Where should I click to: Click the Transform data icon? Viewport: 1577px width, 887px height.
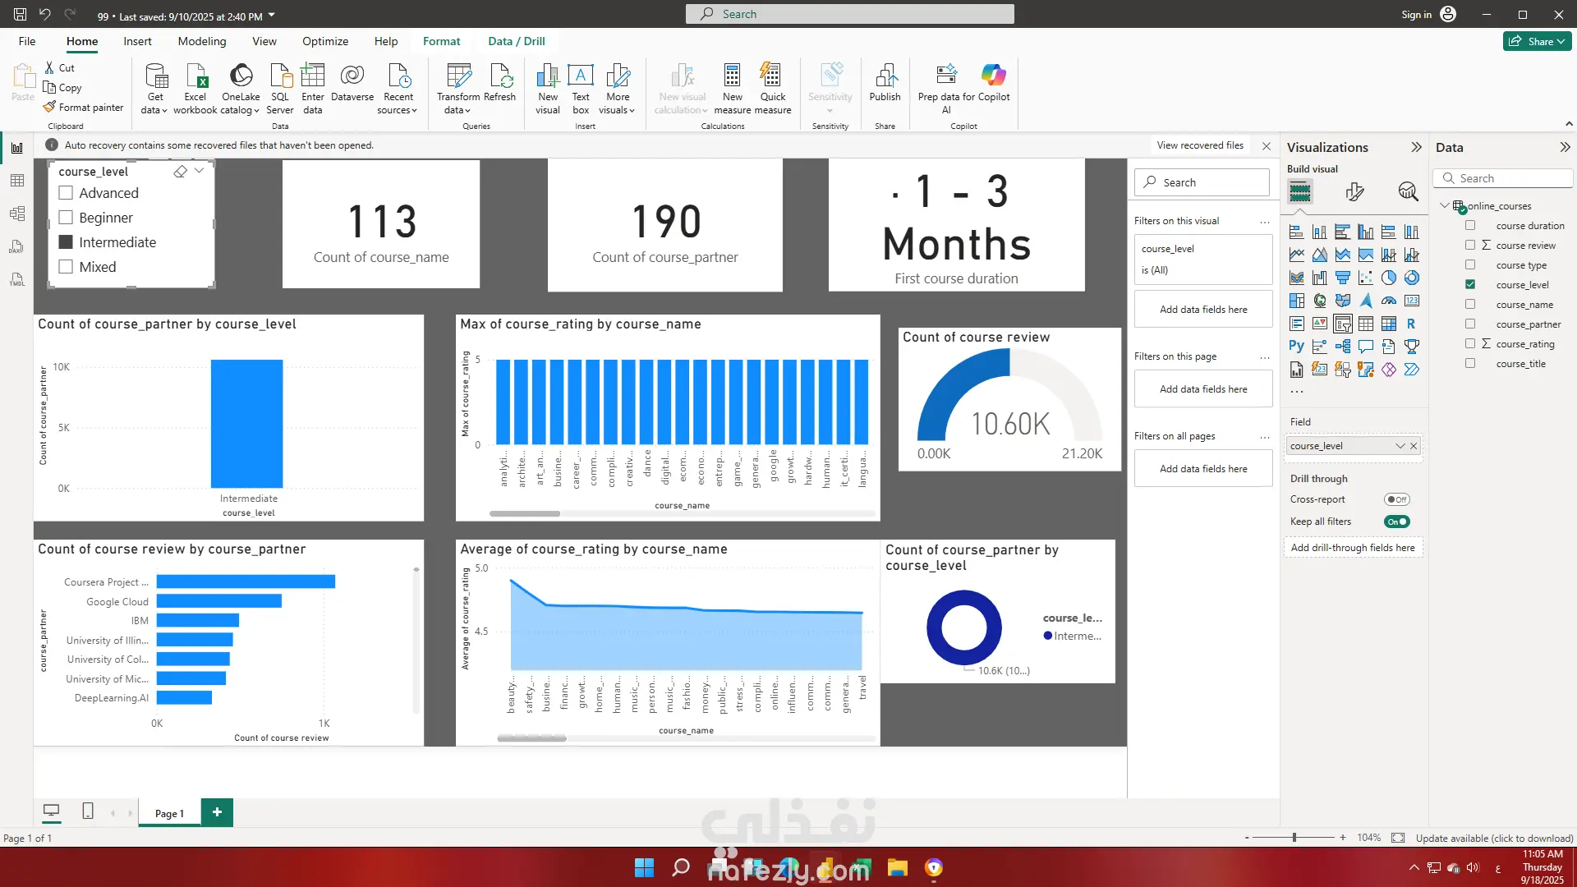pyautogui.click(x=458, y=76)
